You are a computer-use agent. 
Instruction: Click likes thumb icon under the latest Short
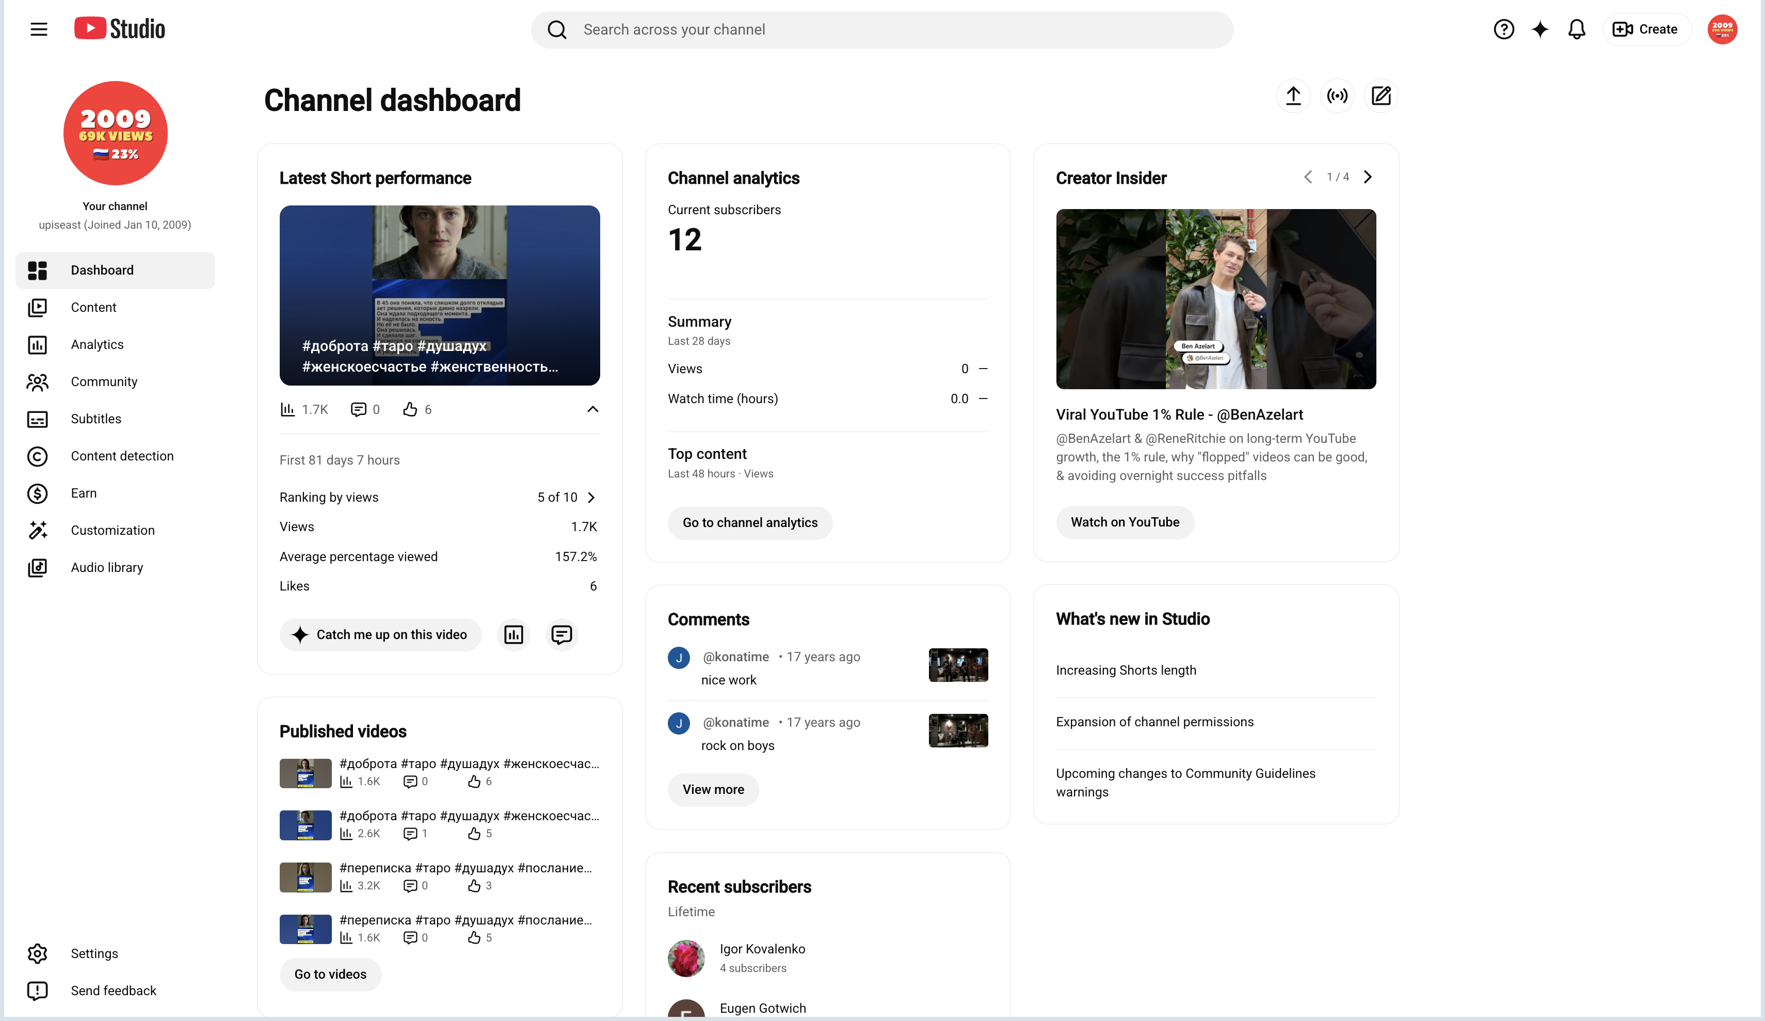pyautogui.click(x=410, y=409)
